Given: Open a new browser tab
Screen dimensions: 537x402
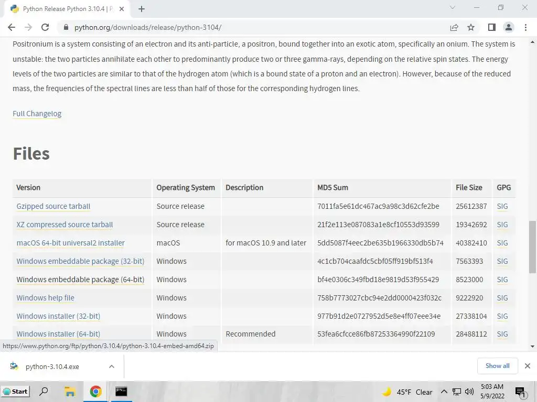Looking at the screenshot, I should coord(142,9).
